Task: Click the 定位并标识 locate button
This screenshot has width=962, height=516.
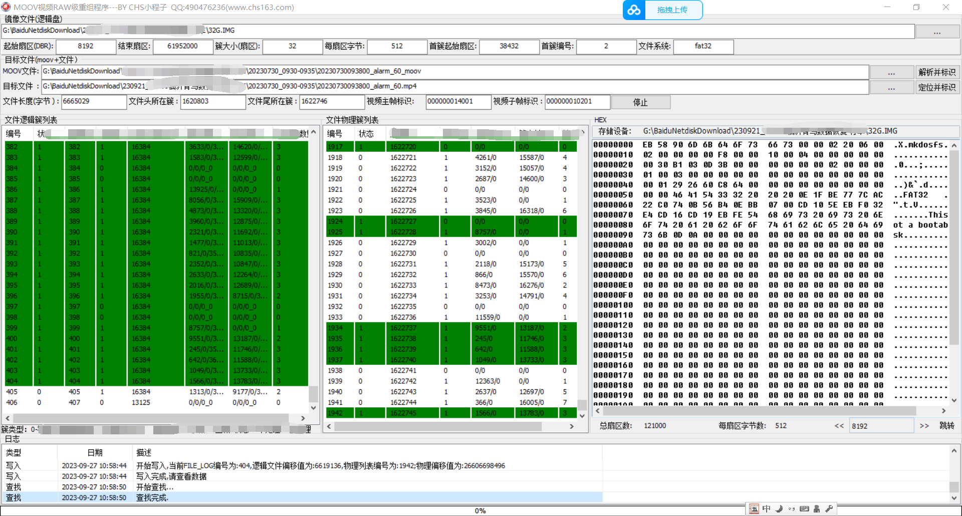Action: pyautogui.click(x=937, y=87)
